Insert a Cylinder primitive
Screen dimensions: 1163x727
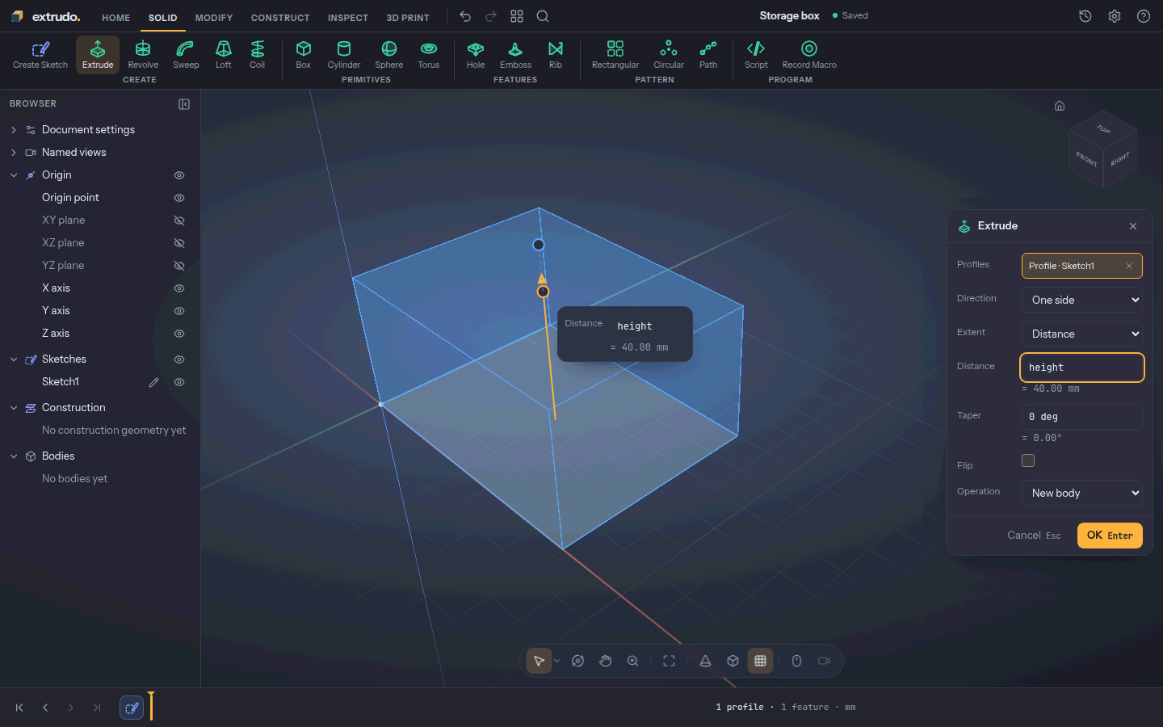[344, 55]
